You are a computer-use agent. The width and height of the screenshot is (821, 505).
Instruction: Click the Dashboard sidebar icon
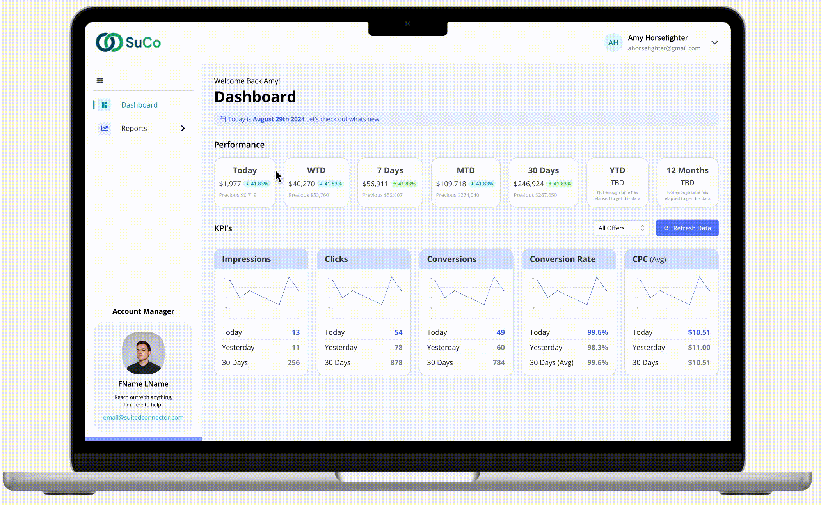click(x=105, y=105)
